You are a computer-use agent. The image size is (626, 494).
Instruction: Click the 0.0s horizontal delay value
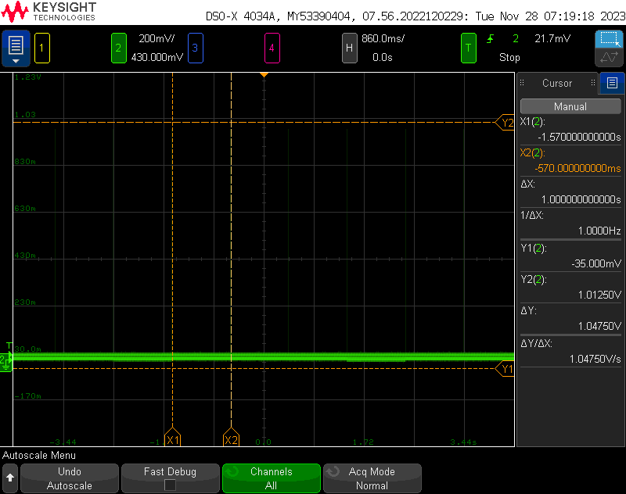coord(383,57)
